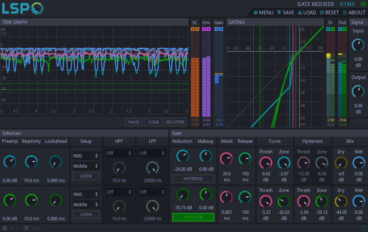Click the upper row Preamp knob
This screenshot has height=232, width=368.
[9, 162]
